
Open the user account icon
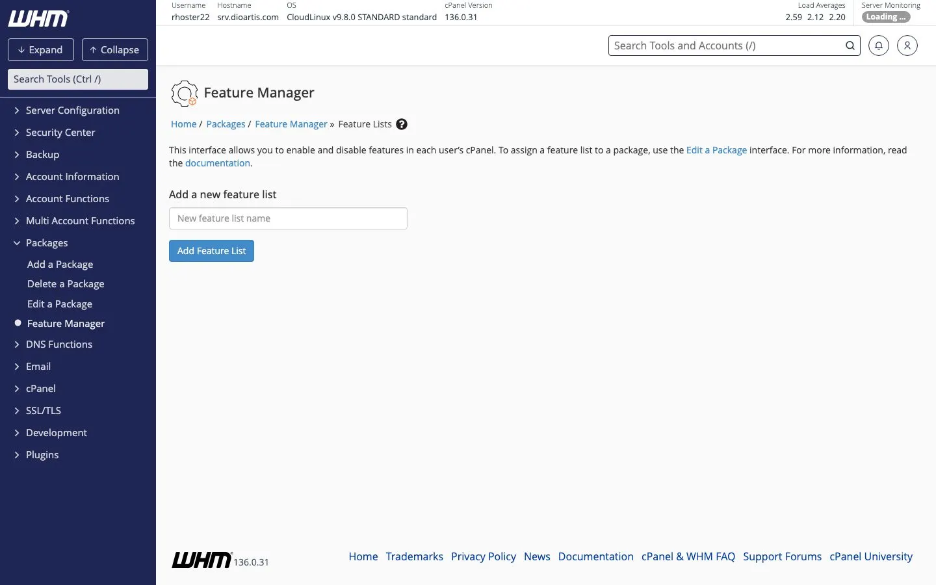click(x=907, y=45)
